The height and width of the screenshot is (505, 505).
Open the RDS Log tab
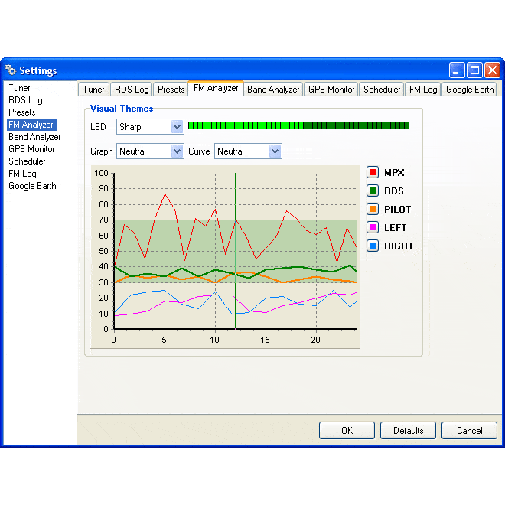[132, 90]
